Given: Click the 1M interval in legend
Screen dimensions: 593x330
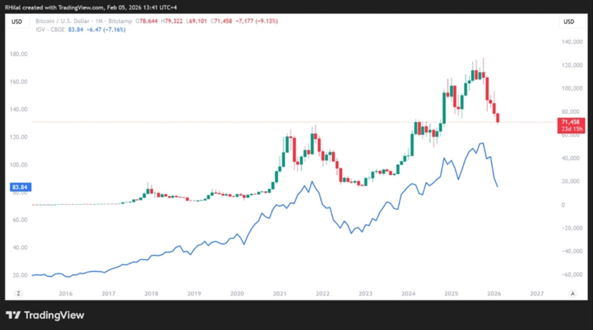Looking at the screenshot, I should [x=99, y=21].
